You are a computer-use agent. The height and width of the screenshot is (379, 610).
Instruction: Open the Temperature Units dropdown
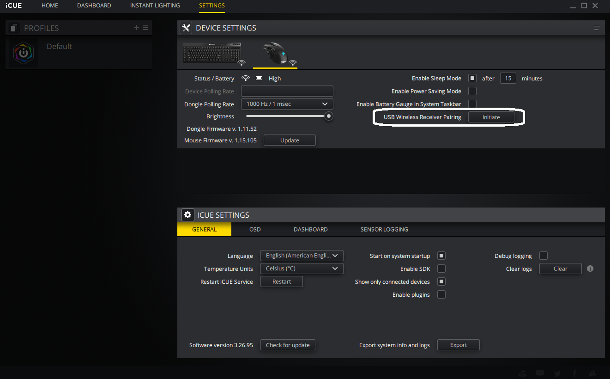tap(302, 269)
